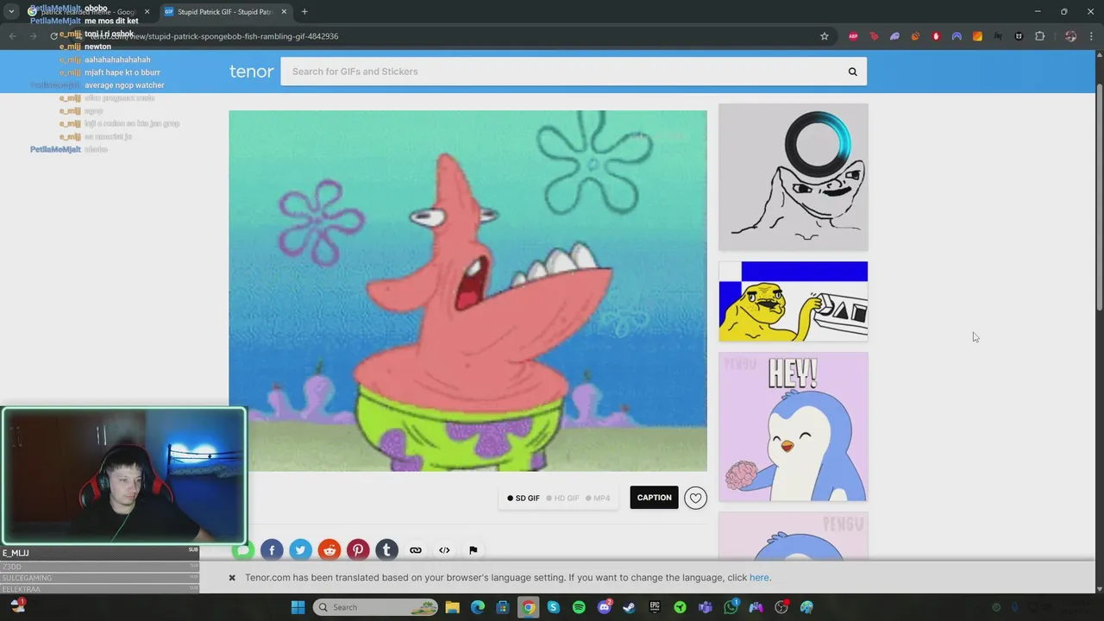Open the yellow character shapes toy GIF
Image resolution: width=1104 pixels, height=621 pixels.
793,301
